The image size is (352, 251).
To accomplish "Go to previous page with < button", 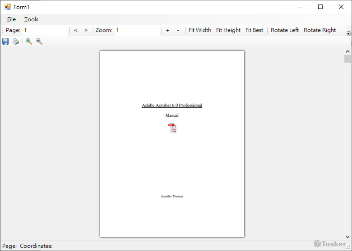I will tap(75, 30).
